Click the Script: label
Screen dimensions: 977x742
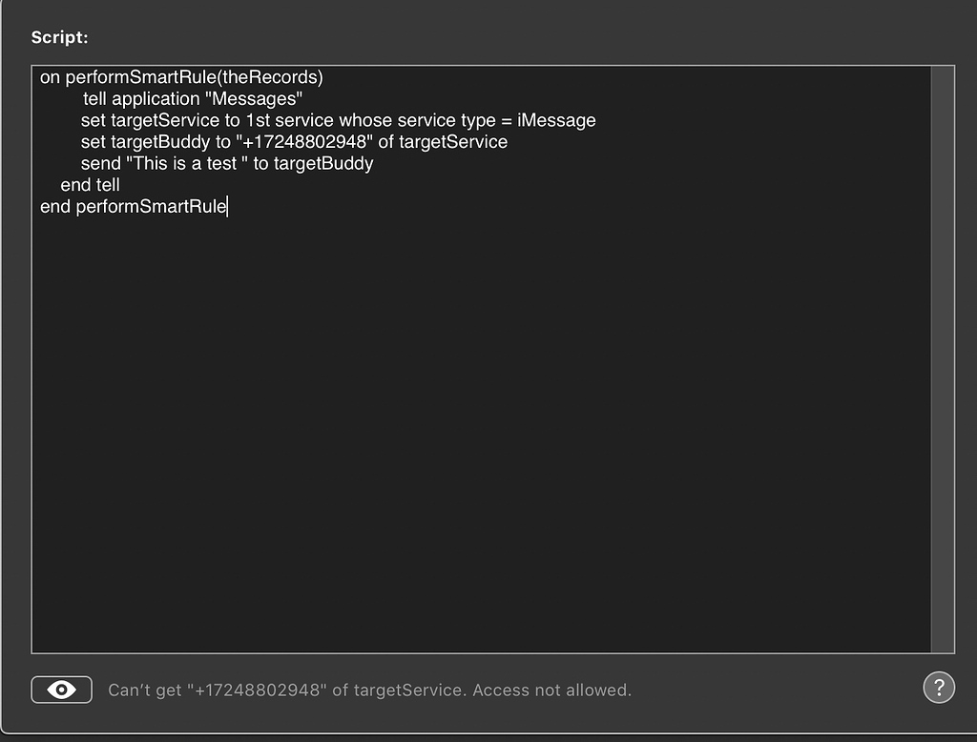[59, 37]
